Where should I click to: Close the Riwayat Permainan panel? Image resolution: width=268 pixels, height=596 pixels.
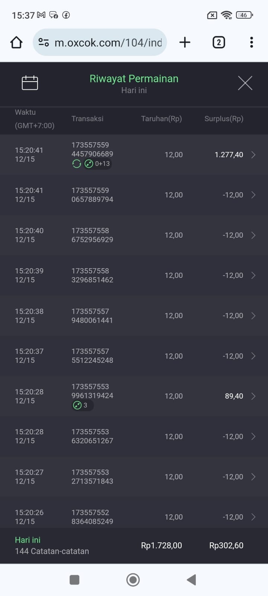tap(245, 83)
